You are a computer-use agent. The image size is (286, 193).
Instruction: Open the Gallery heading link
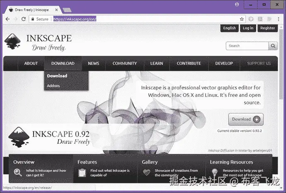click(x=150, y=162)
